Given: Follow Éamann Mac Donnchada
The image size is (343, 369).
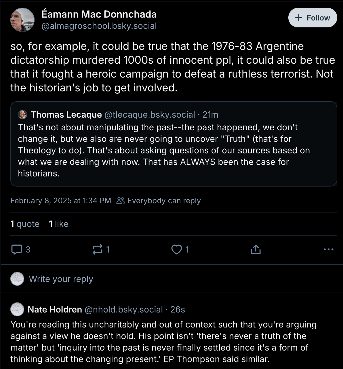Looking at the screenshot, I should (x=312, y=18).
